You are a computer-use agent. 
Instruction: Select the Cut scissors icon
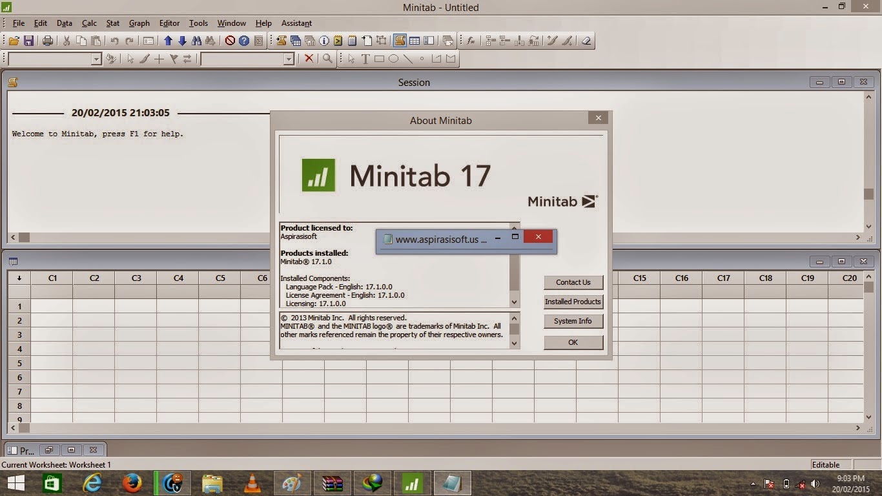point(67,41)
